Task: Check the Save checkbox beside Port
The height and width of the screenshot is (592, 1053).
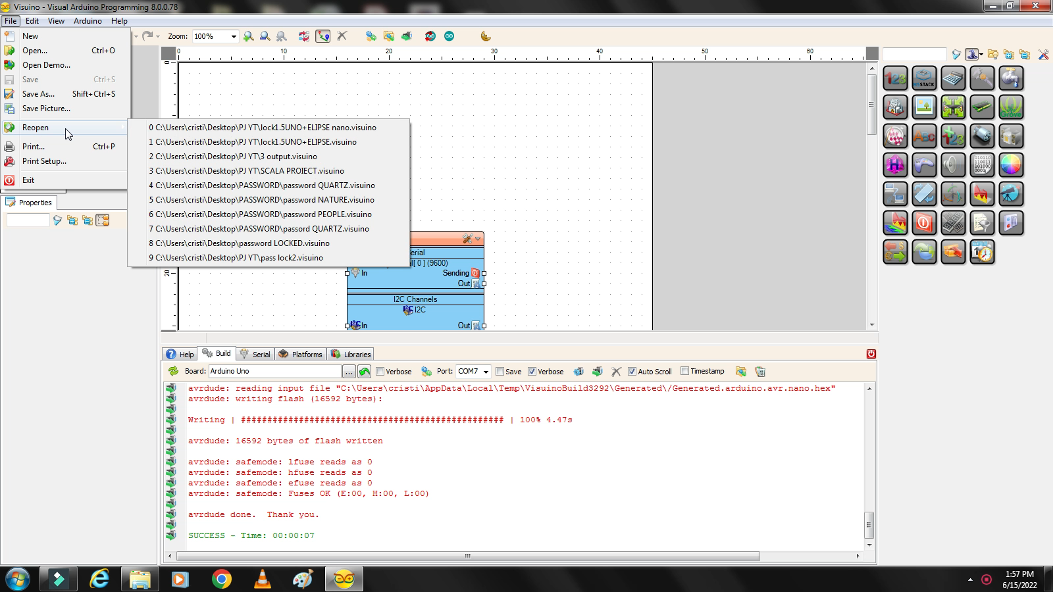Action: [x=500, y=372]
